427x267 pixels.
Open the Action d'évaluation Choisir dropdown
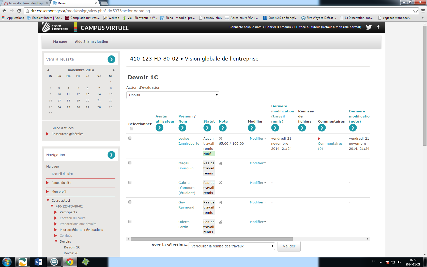click(173, 95)
